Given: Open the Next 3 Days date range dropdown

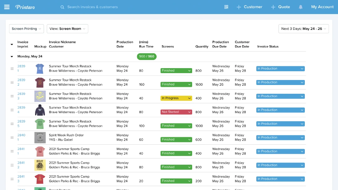Looking at the screenshot, I should [304, 29].
